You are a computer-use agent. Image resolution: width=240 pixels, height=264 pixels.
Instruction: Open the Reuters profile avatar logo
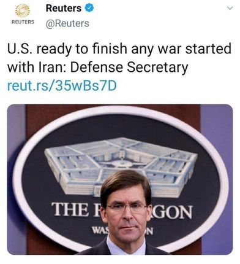click(23, 14)
